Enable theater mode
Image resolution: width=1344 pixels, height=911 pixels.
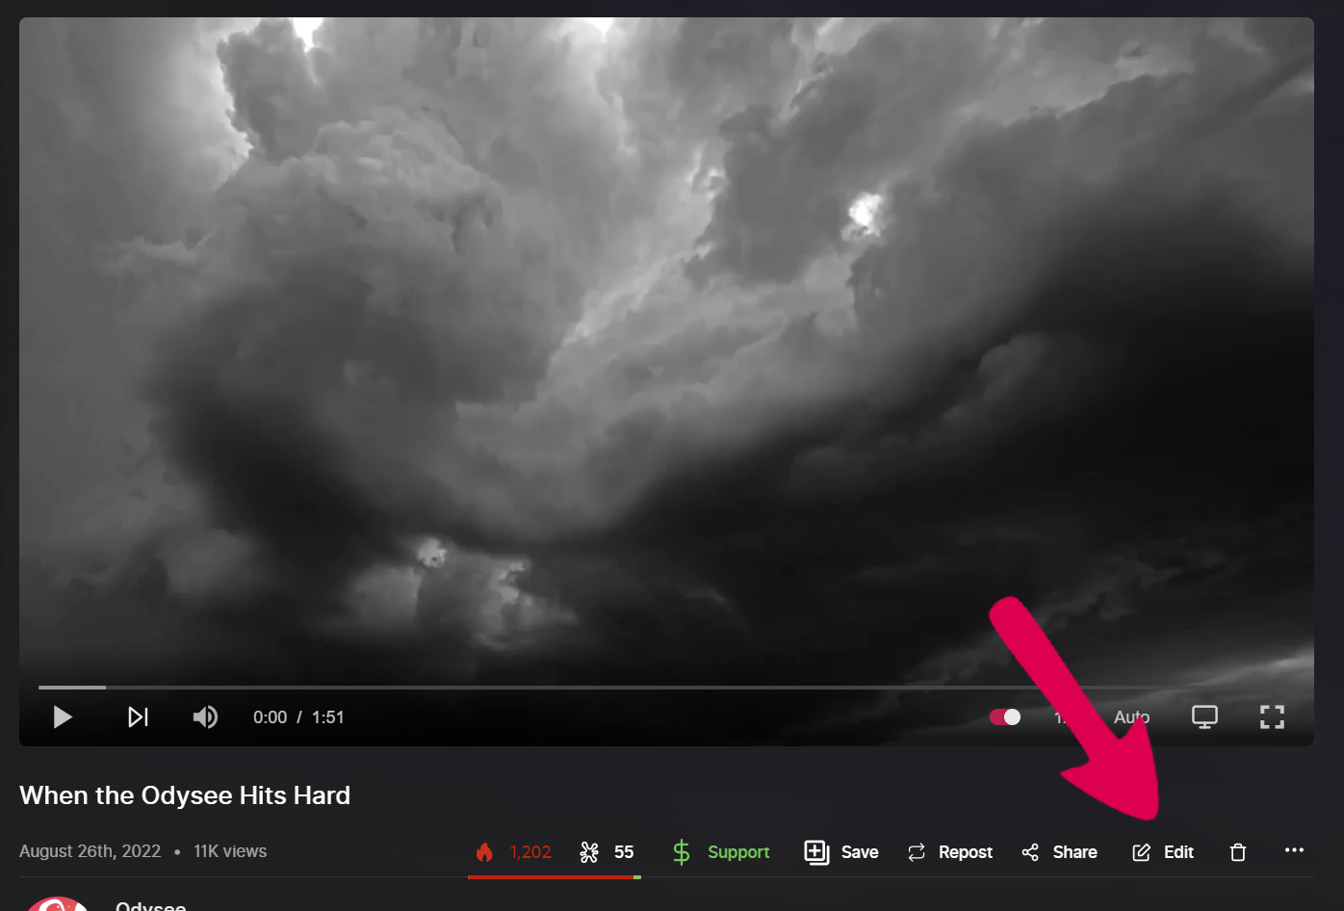click(x=1204, y=717)
